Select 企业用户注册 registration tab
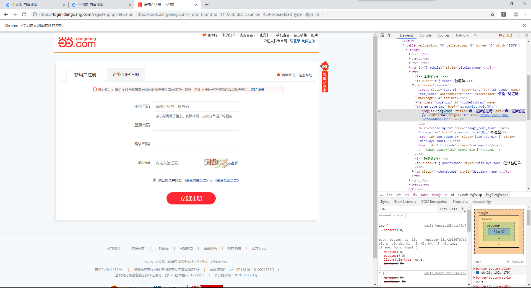 point(126,75)
